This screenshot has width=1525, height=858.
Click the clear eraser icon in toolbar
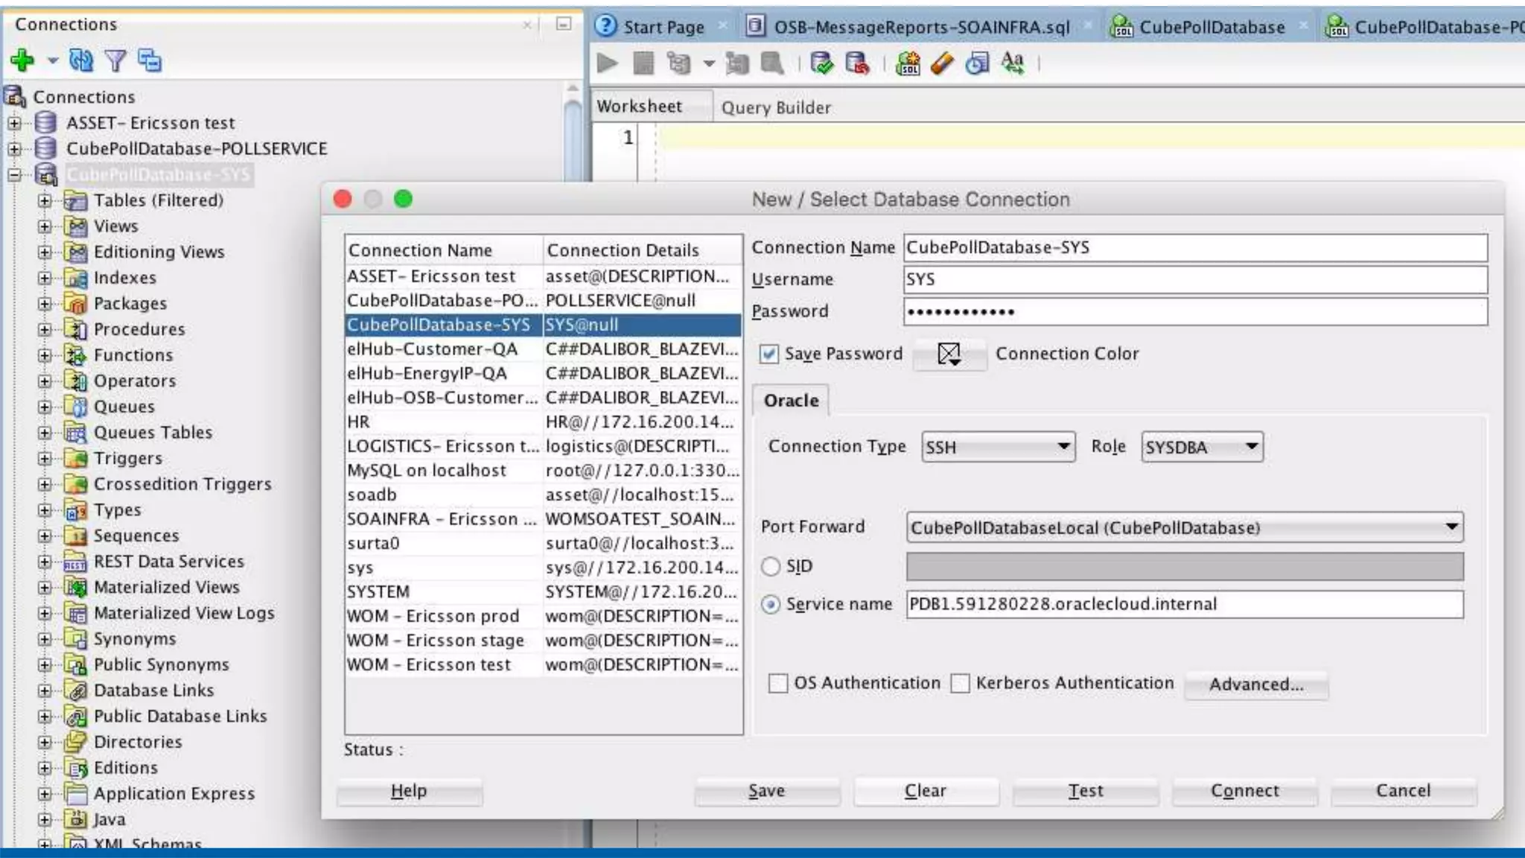(942, 64)
